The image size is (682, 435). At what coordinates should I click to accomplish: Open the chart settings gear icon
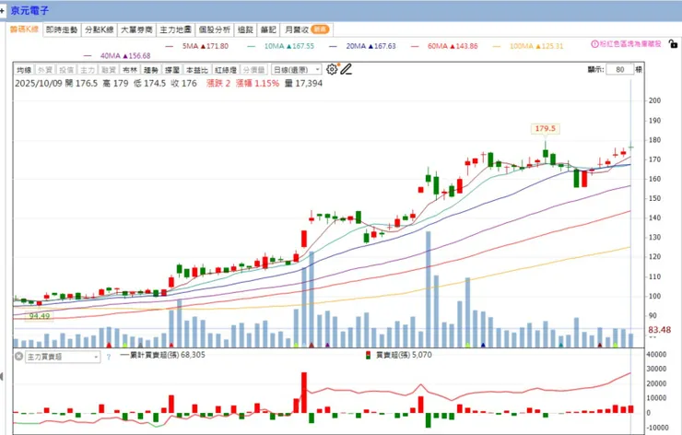[x=332, y=69]
